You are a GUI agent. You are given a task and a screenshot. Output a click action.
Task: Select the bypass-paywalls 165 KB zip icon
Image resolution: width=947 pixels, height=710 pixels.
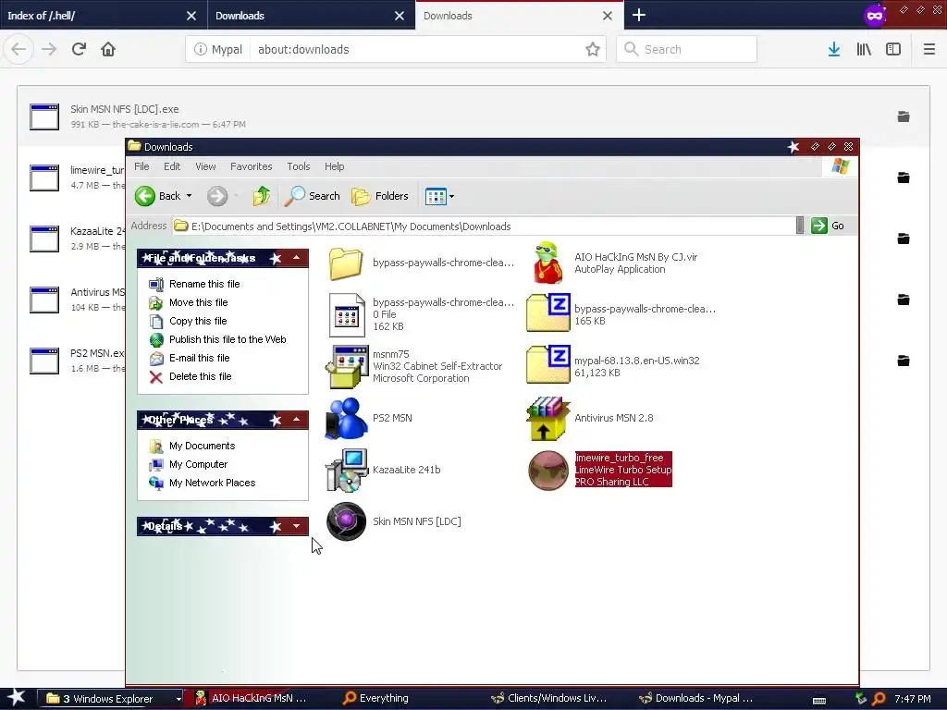click(x=547, y=312)
